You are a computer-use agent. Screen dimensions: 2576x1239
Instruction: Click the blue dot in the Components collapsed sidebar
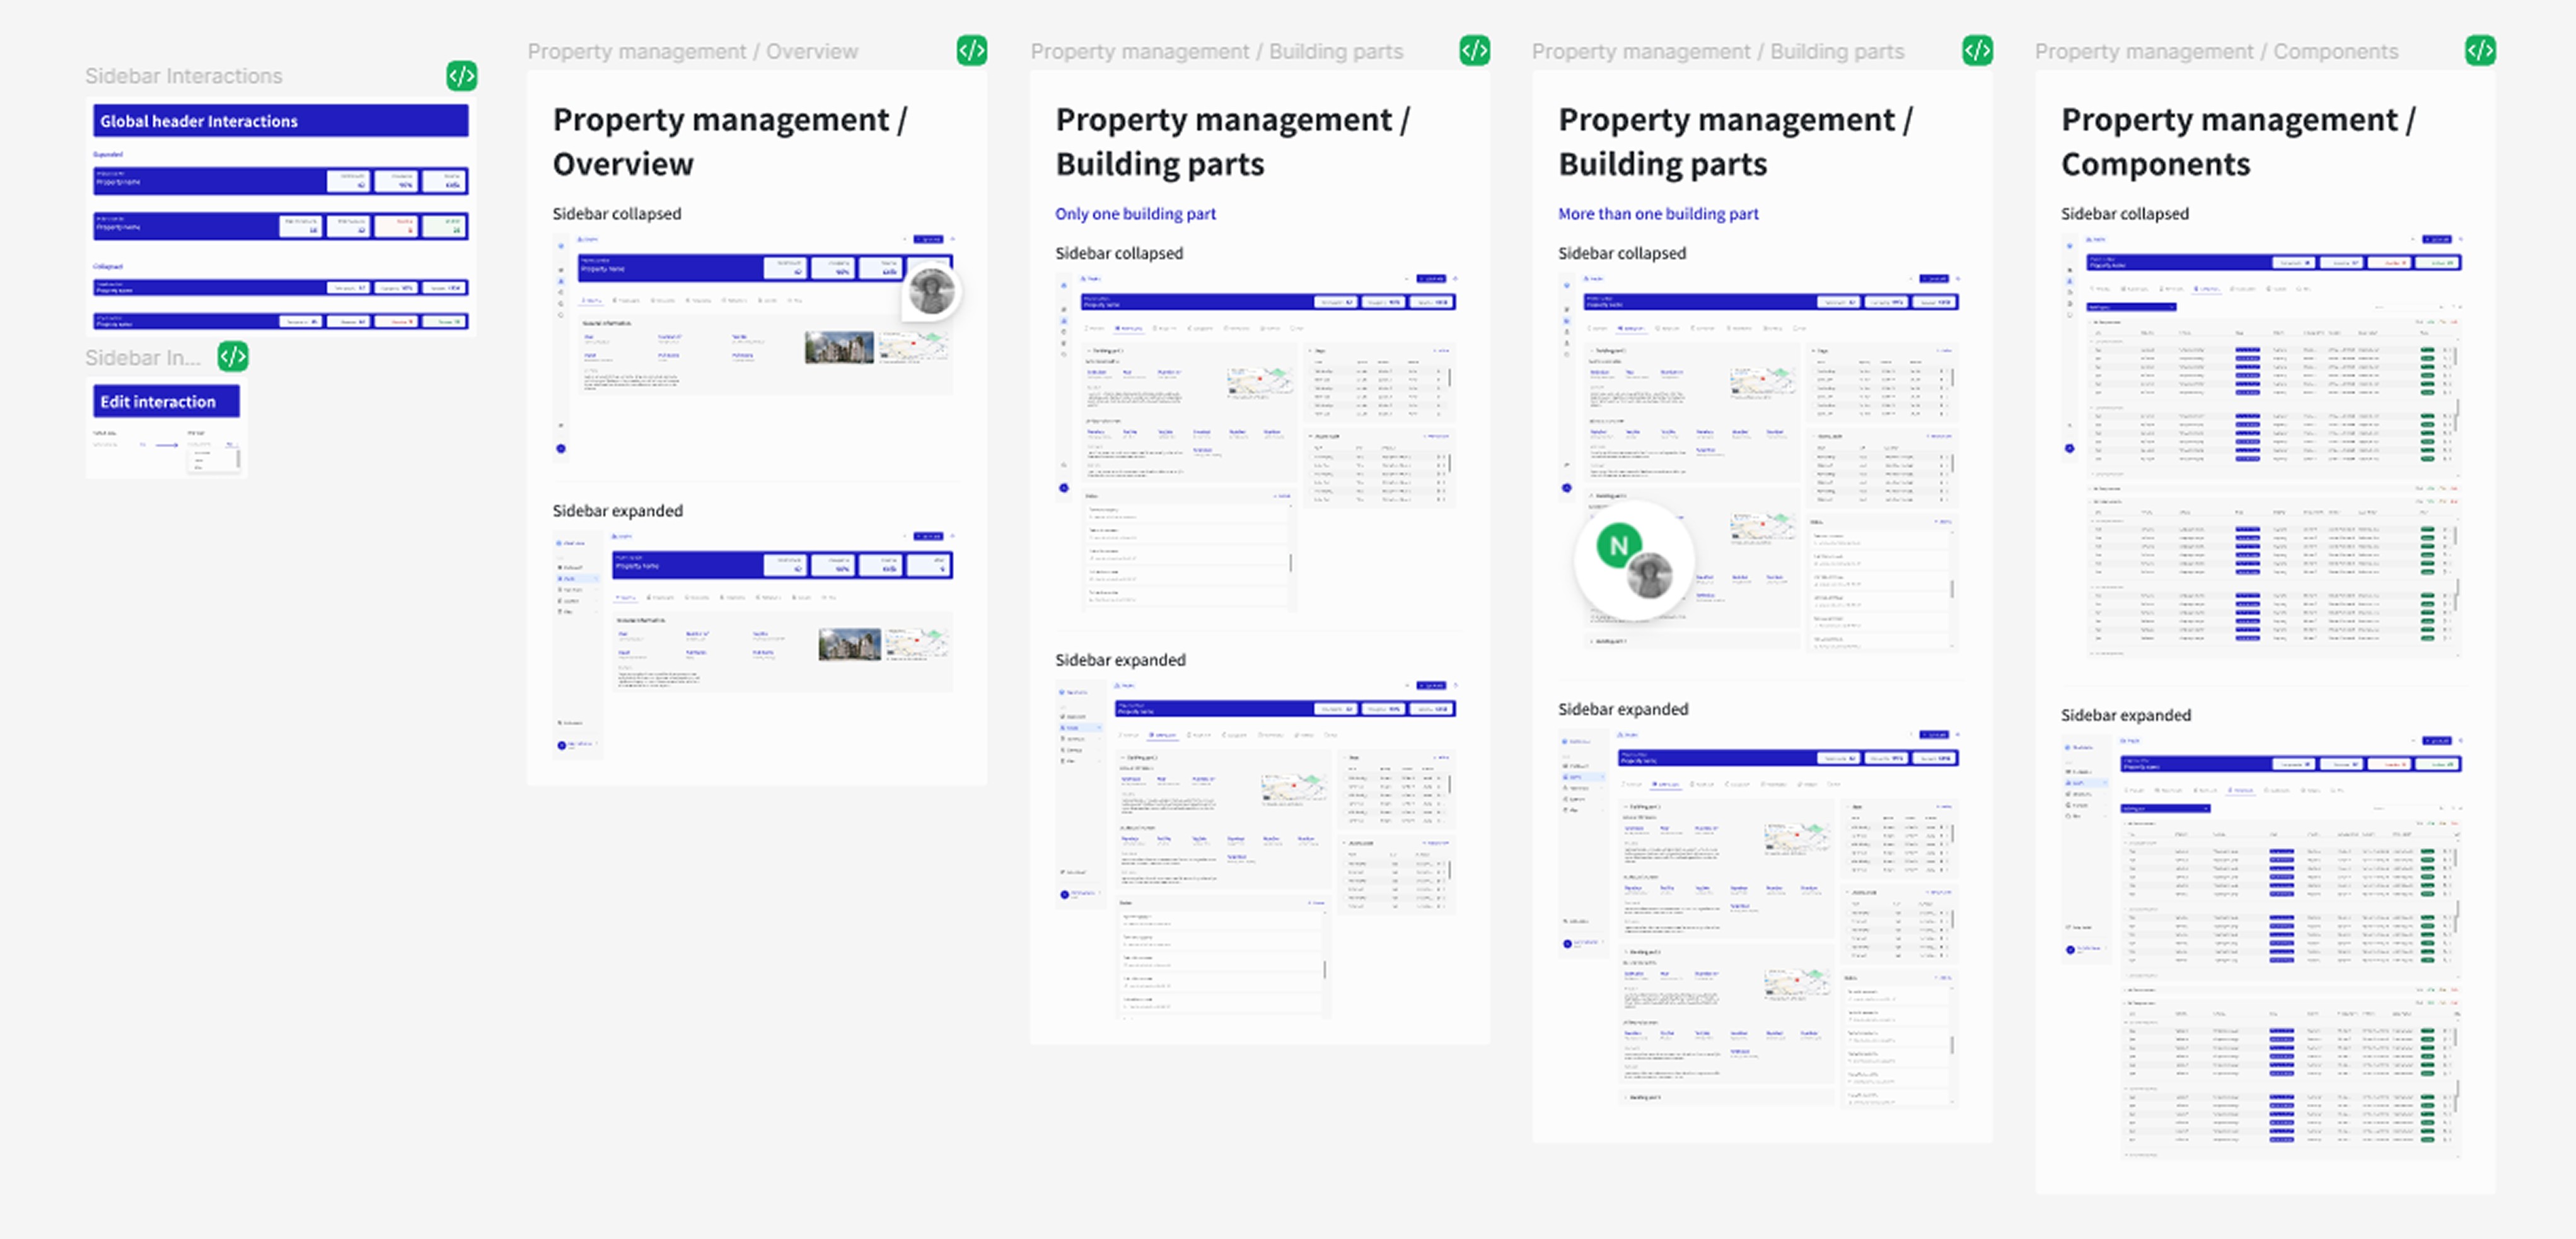(2069, 448)
